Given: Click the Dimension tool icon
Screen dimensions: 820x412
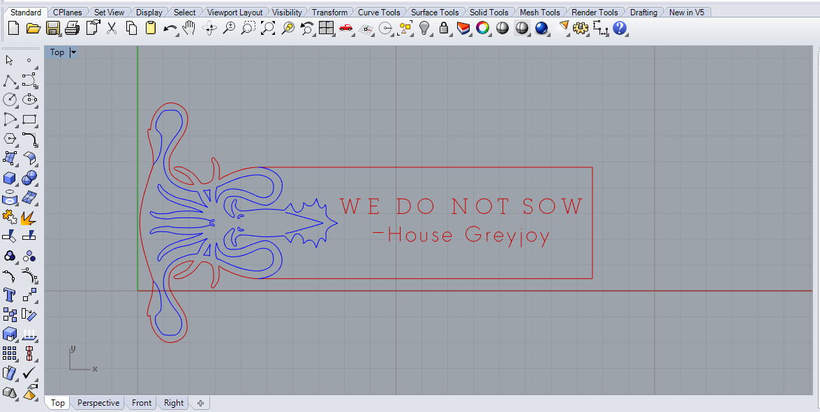Looking at the screenshot, I should click(x=601, y=28).
